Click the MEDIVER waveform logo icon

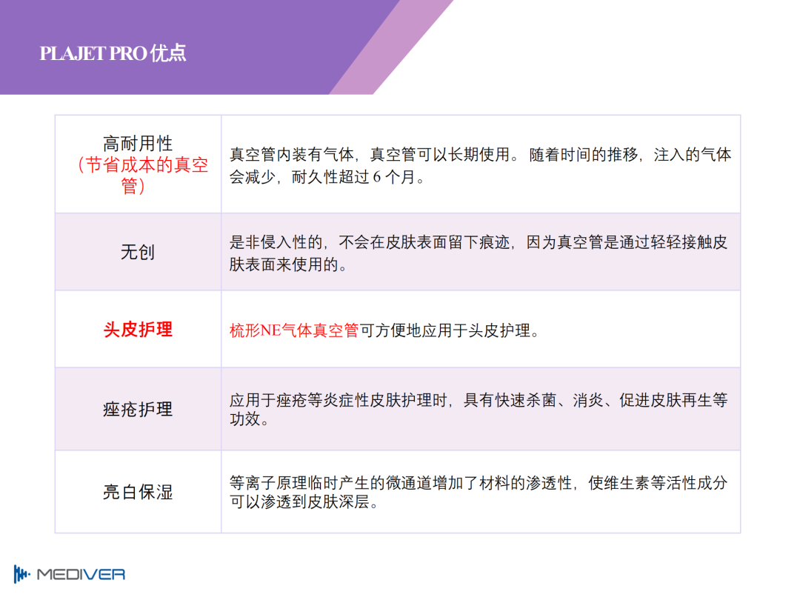[21, 574]
